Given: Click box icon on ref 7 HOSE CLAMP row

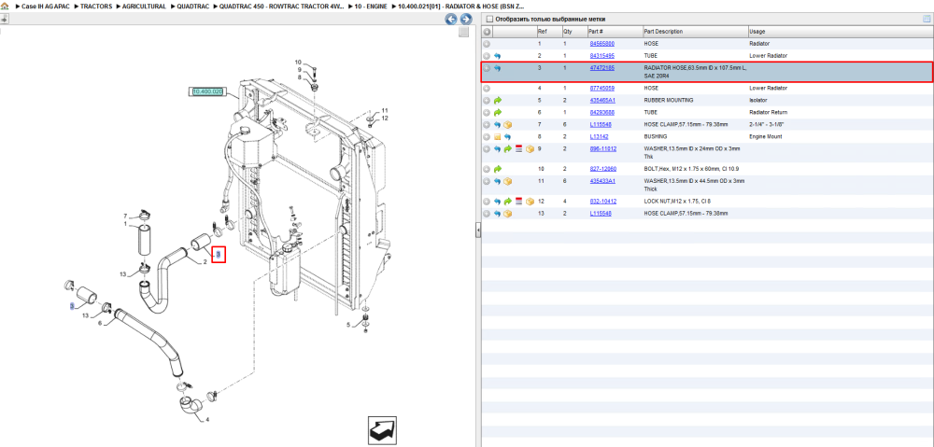Looking at the screenshot, I should pyautogui.click(x=508, y=125).
